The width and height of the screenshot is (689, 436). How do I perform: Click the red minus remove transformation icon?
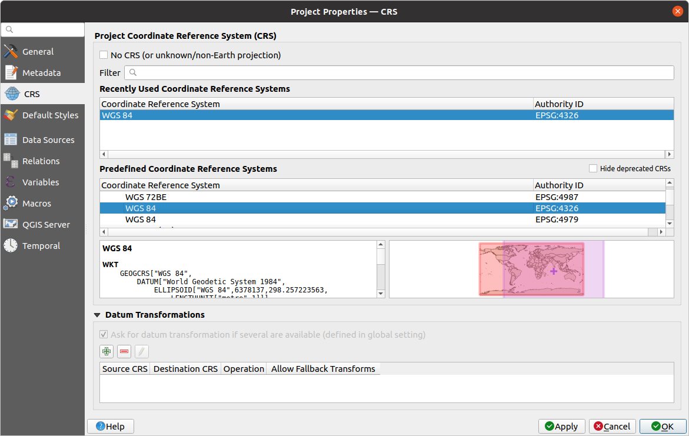pyautogui.click(x=124, y=352)
